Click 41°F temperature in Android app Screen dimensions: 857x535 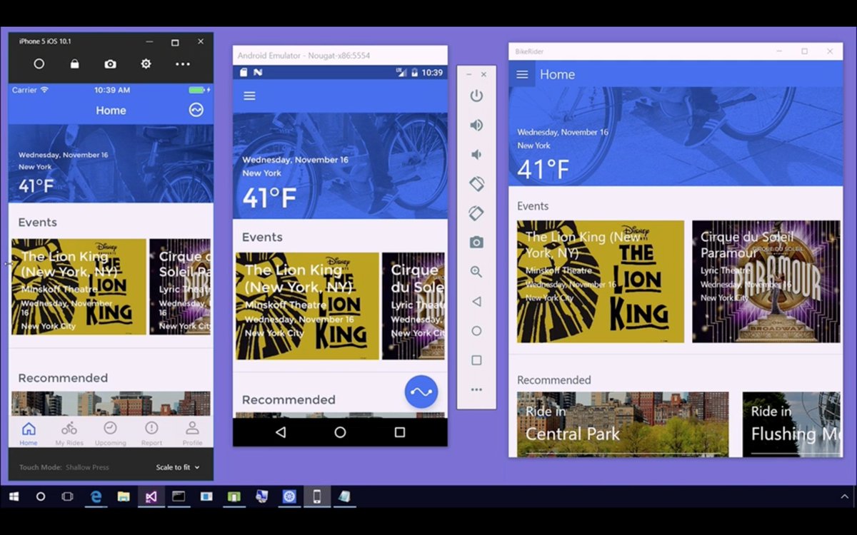click(x=269, y=198)
